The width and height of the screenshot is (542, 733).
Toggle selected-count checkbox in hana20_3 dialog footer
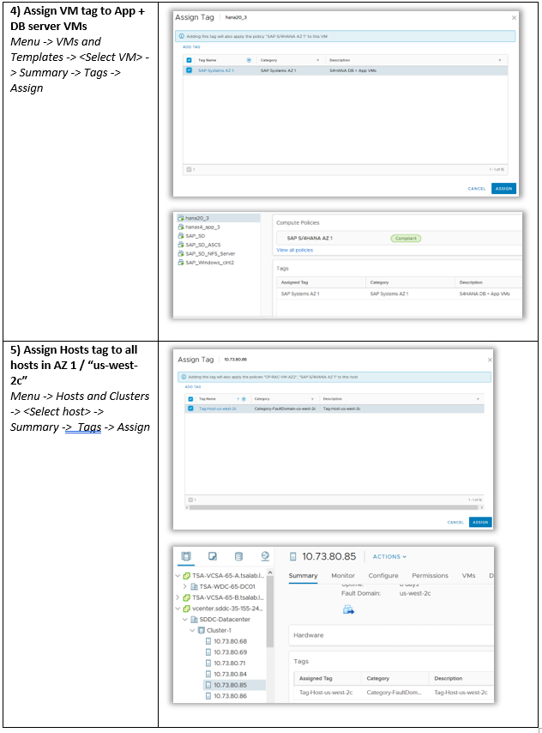[x=190, y=169]
